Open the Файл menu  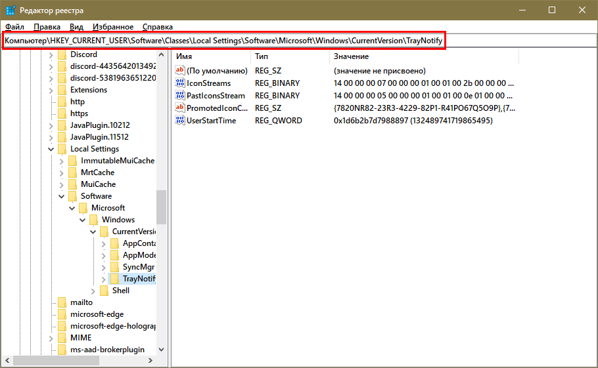(x=14, y=27)
